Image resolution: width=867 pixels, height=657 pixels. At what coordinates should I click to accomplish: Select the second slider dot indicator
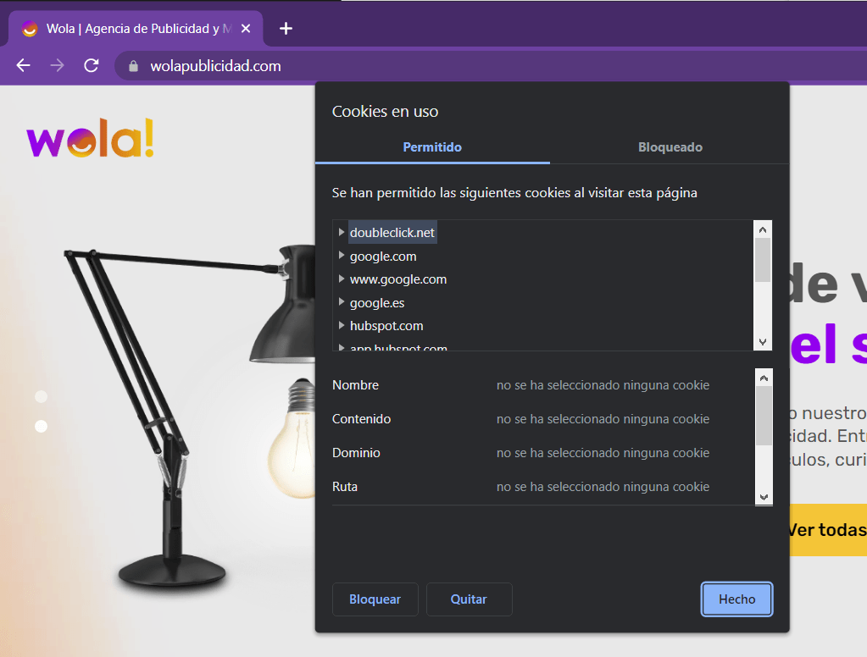41,426
